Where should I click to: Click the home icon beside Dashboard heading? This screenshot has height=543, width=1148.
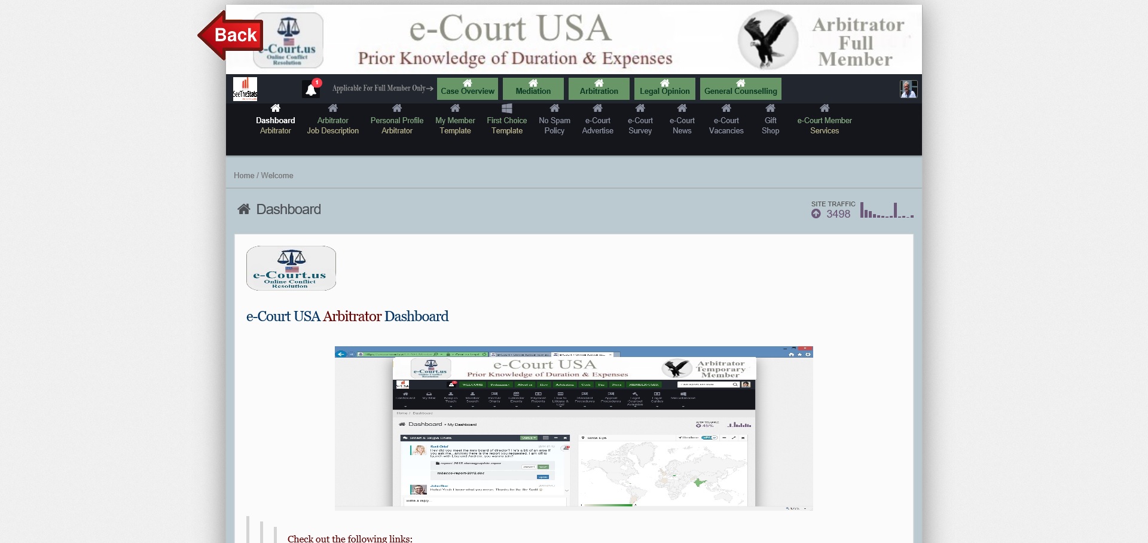pos(244,209)
